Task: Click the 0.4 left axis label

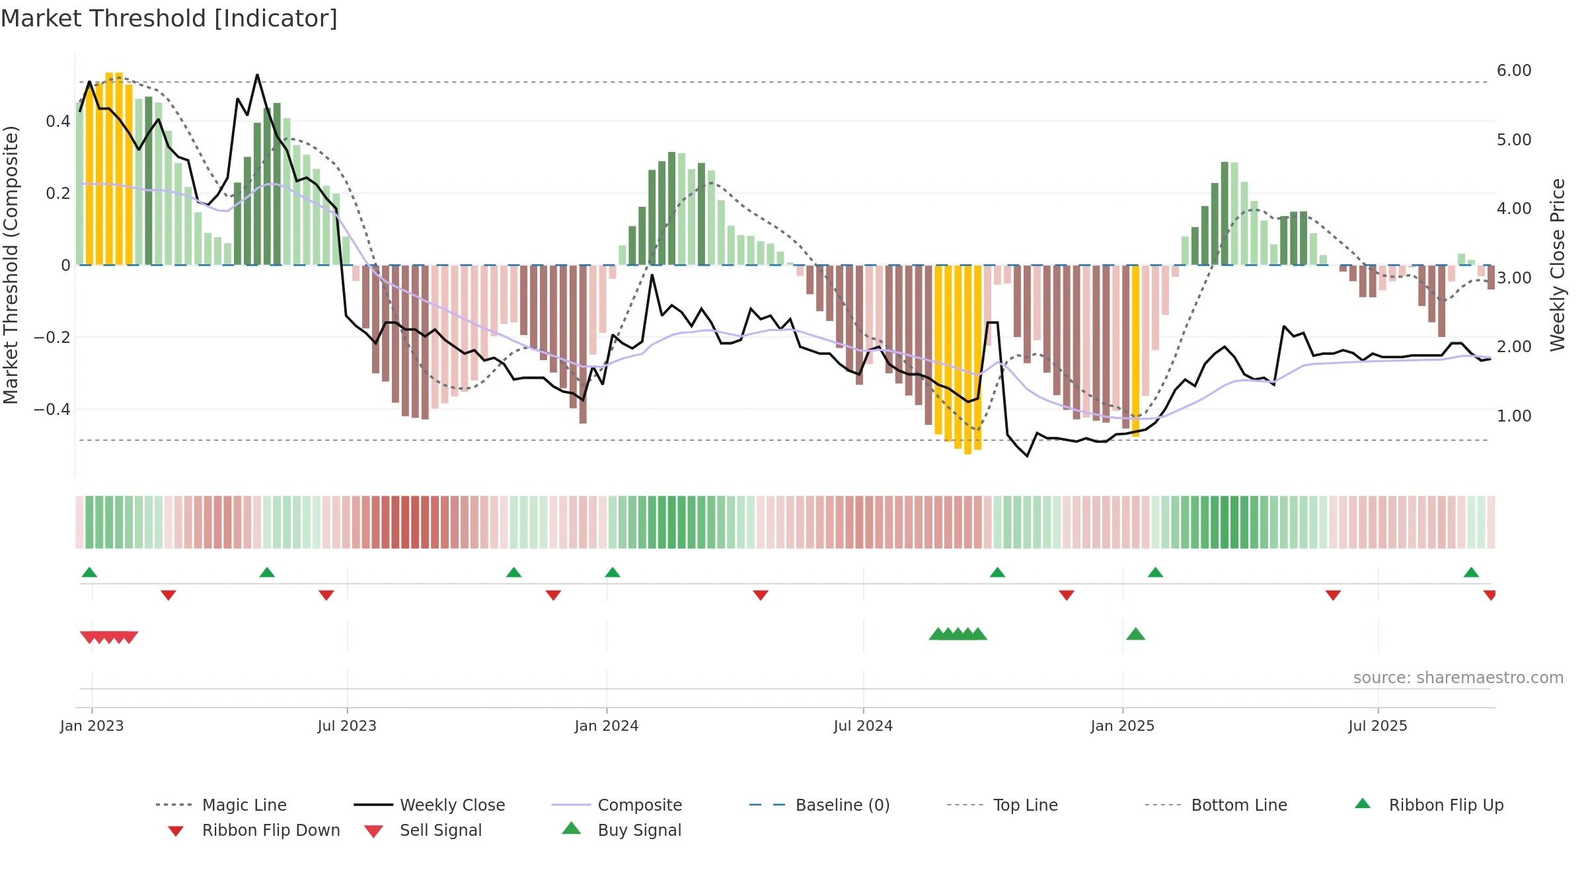Action: point(58,122)
